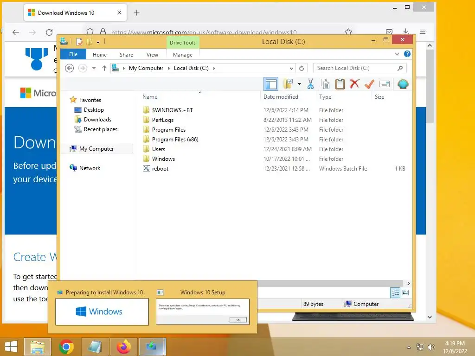Viewport: 475px width, 356px height.
Task: Click the New folder quick access icon
Action: [x=89, y=42]
